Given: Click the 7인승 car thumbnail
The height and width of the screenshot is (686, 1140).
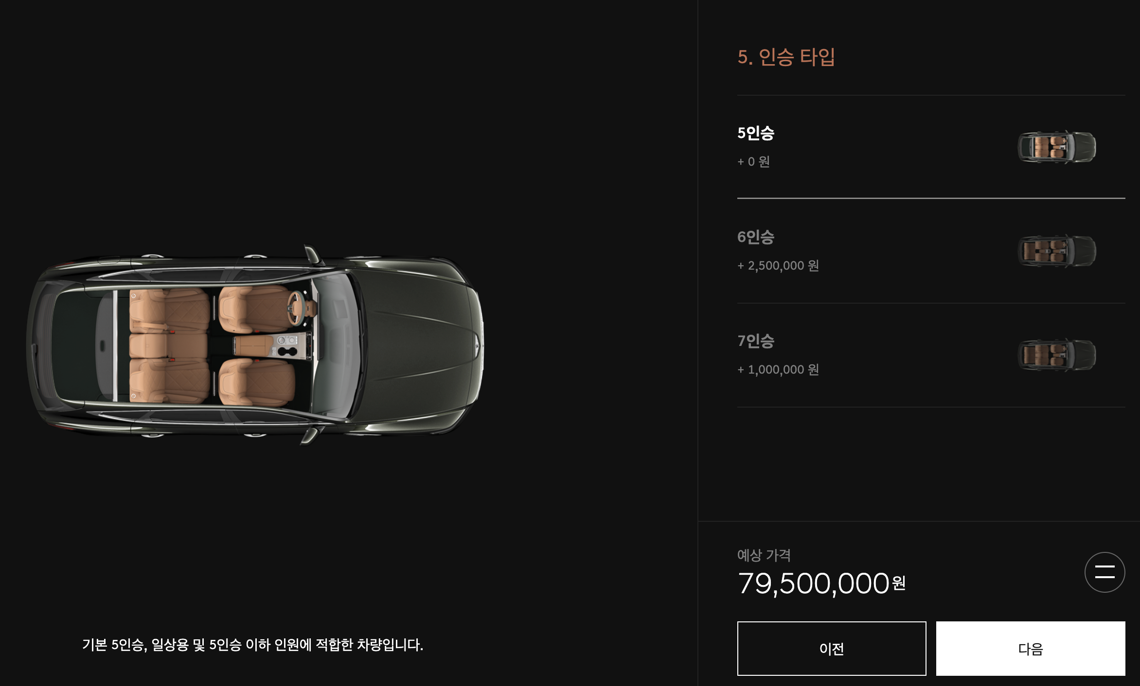Looking at the screenshot, I should tap(1057, 355).
